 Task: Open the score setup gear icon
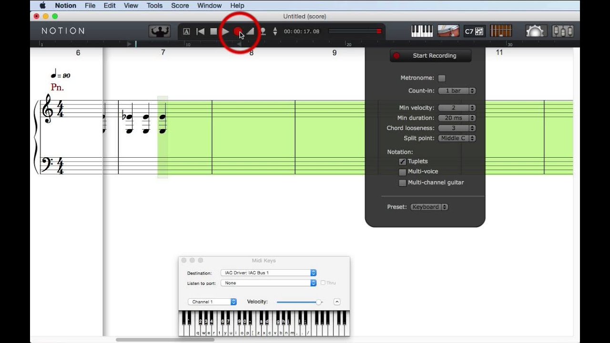coord(536,31)
